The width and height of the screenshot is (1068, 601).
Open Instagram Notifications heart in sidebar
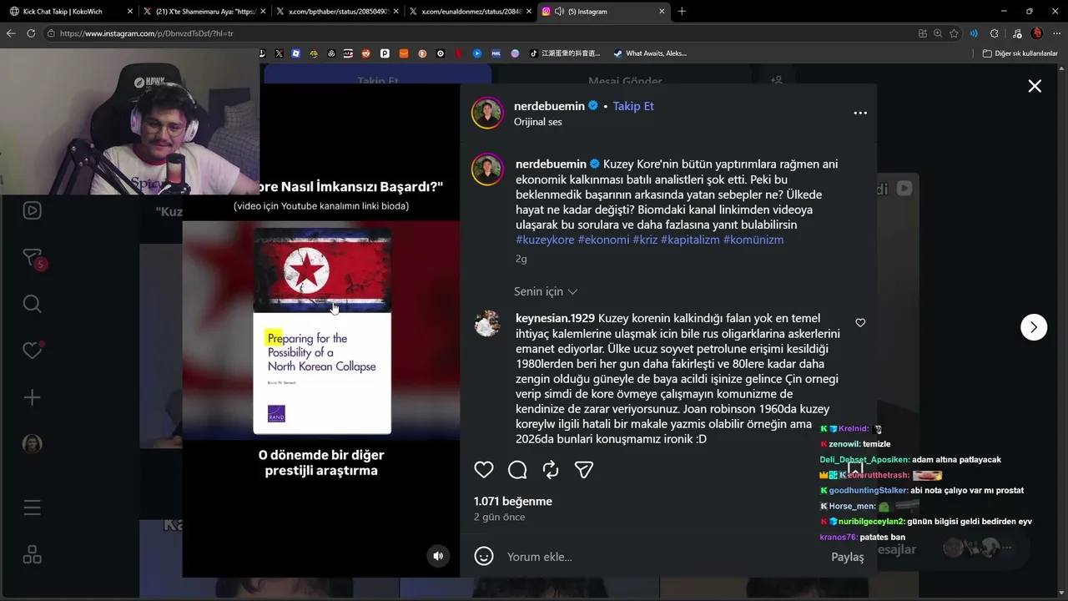pyautogui.click(x=32, y=351)
